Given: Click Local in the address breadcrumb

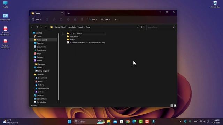Looking at the screenshot, I should [x=80, y=27].
